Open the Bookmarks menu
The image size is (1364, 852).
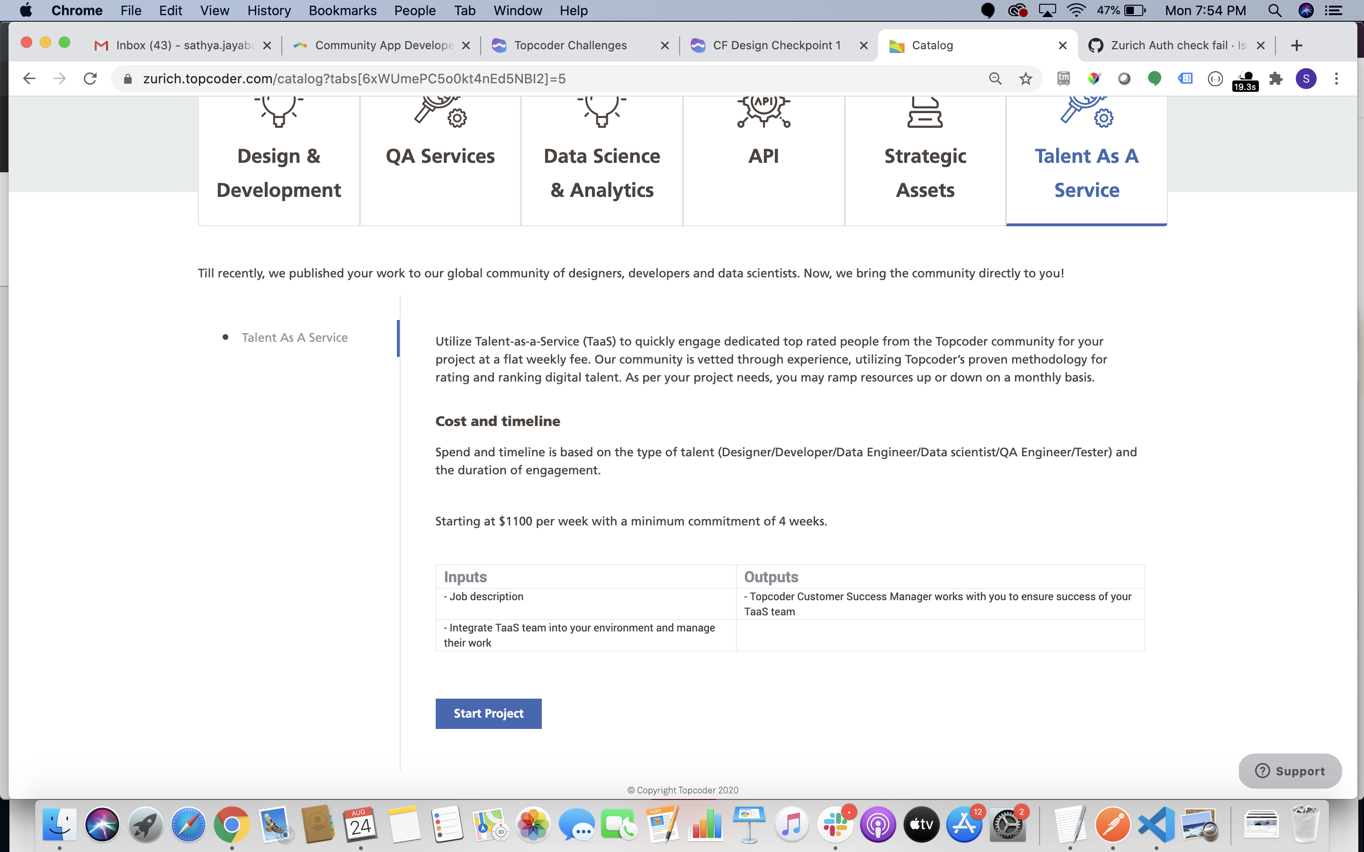(x=342, y=10)
